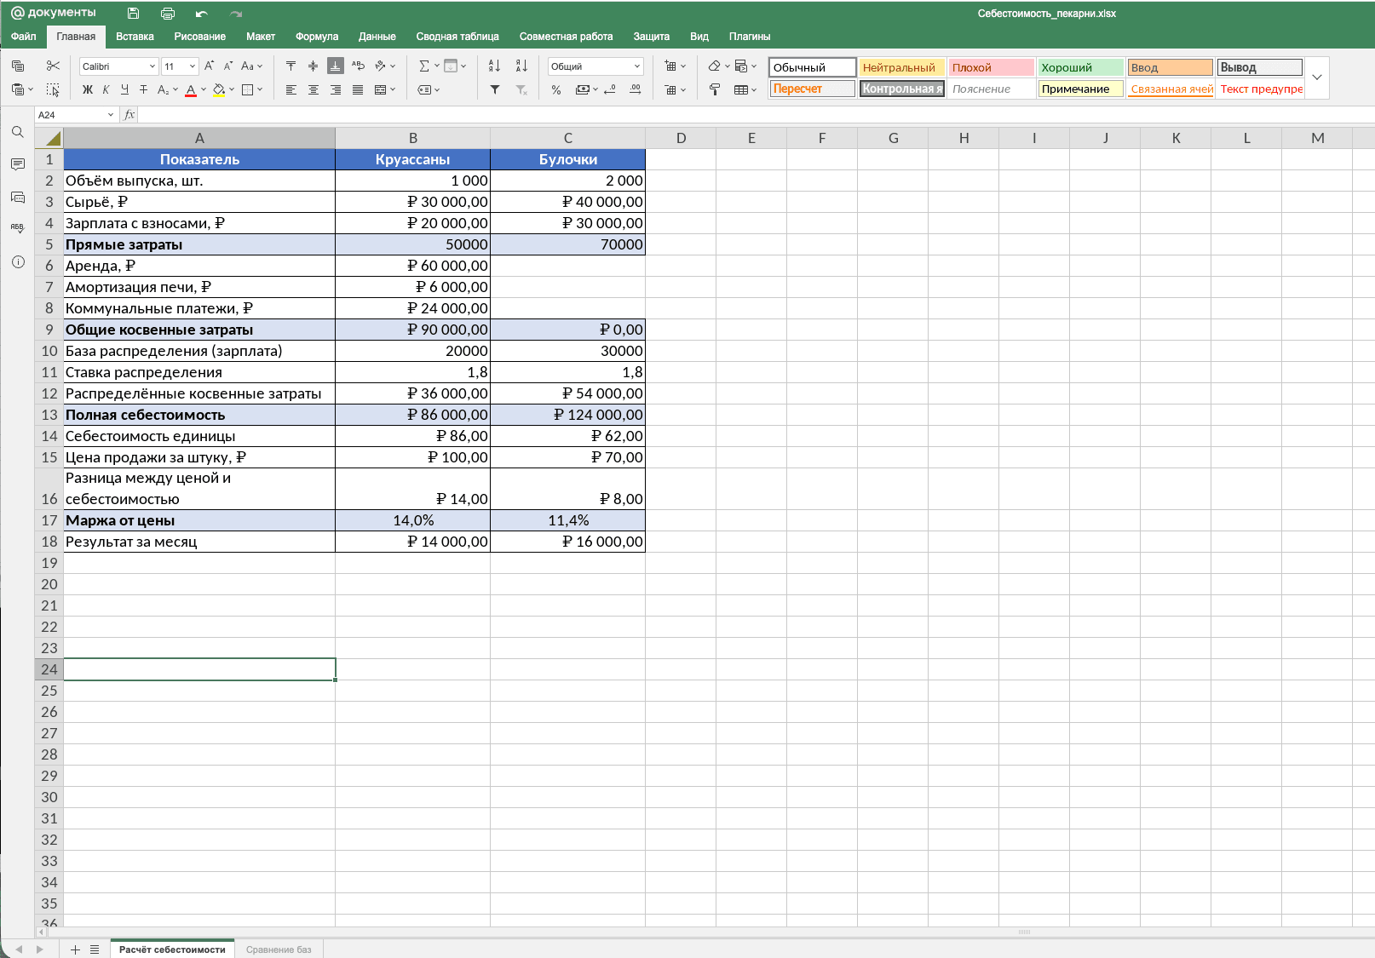Open spell check icon in left sidebar

pos(18,228)
